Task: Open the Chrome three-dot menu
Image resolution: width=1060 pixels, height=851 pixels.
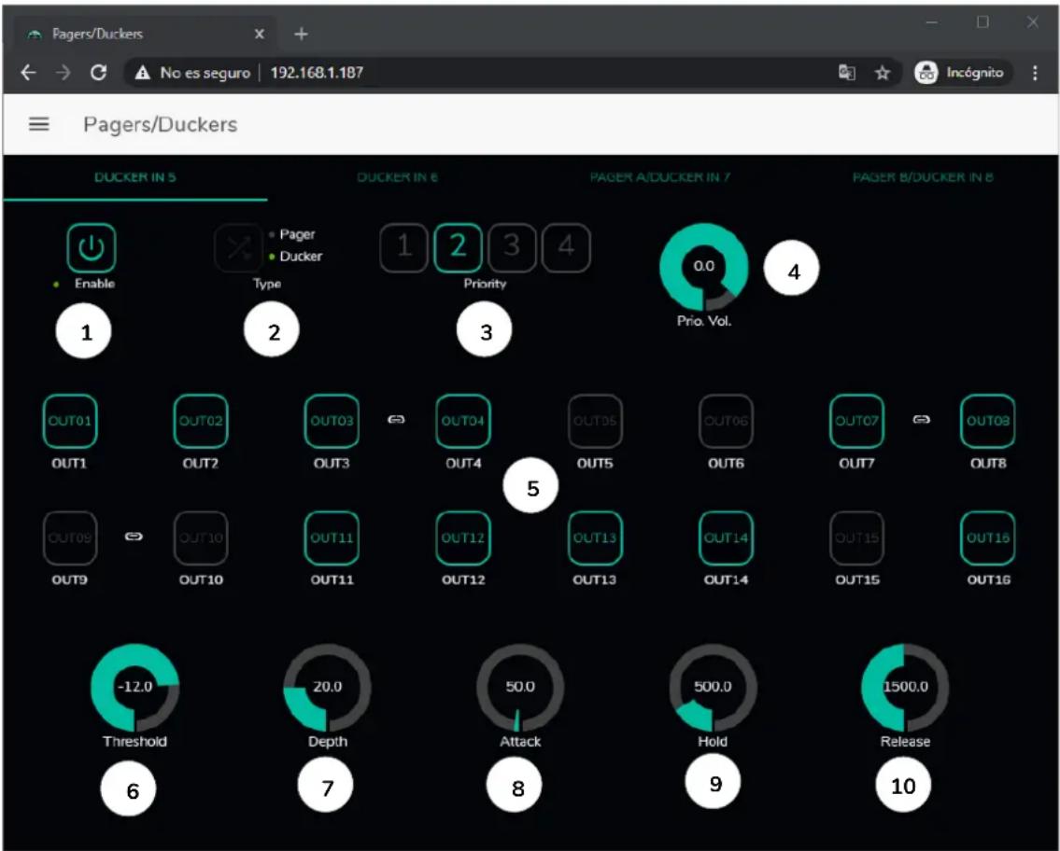Action: coord(1035,72)
